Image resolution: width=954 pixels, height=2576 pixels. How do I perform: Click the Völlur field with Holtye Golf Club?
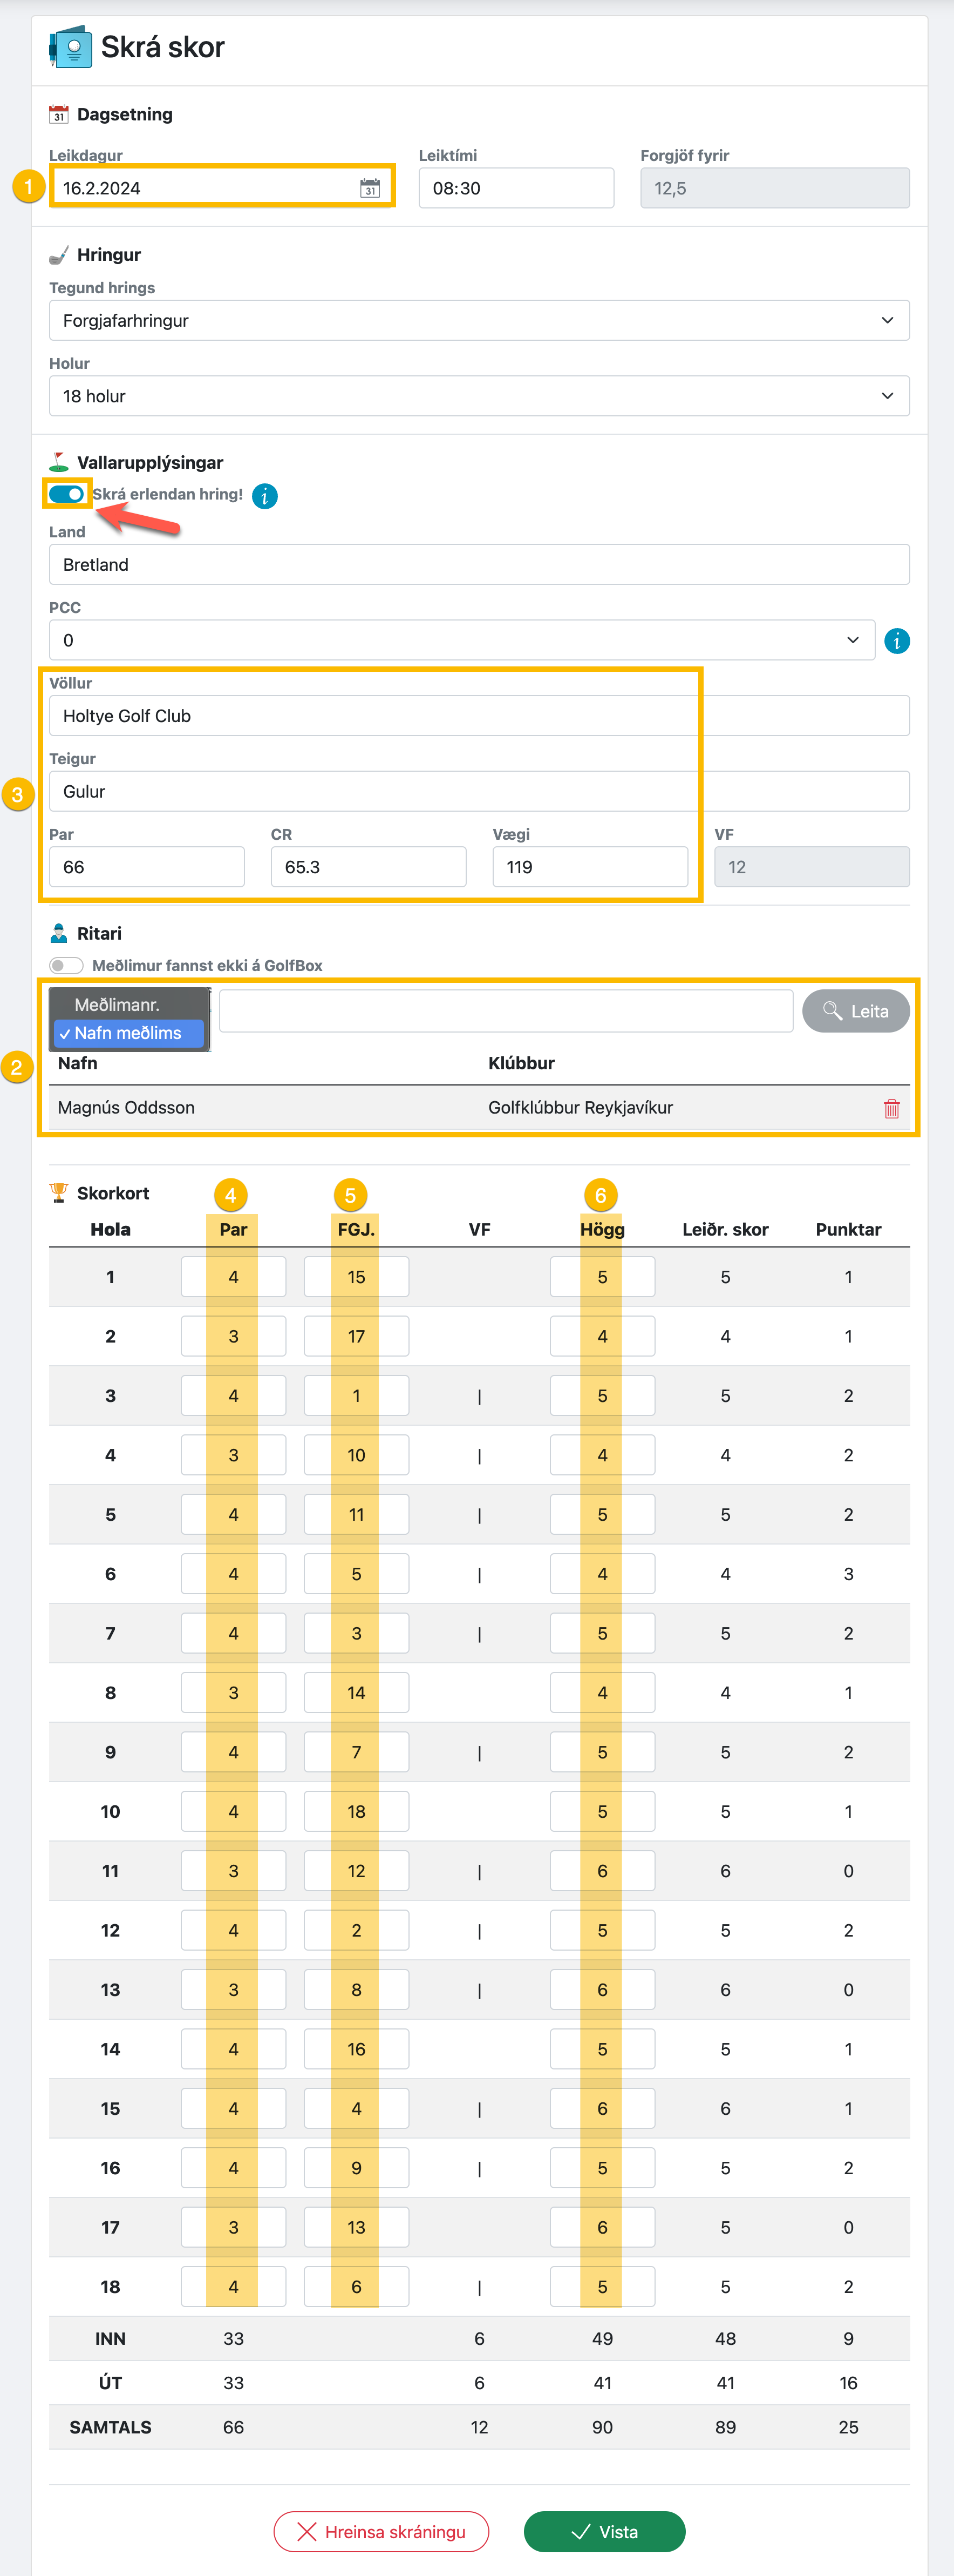[479, 716]
